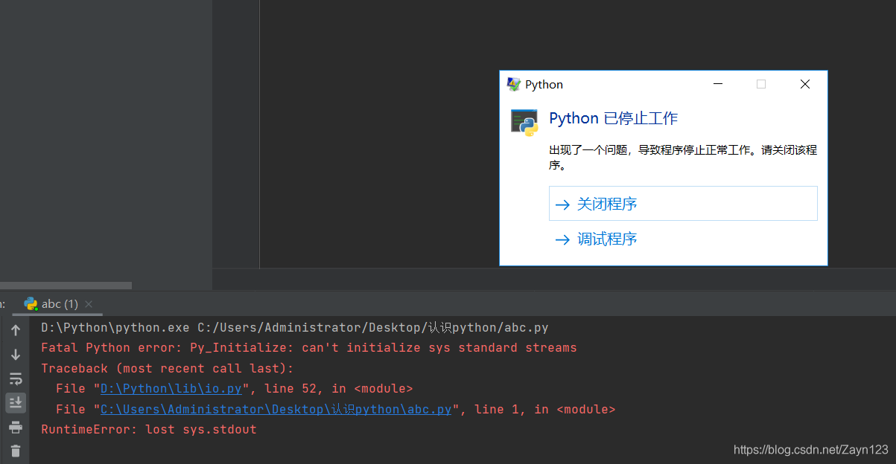Click the 'RuntimeError: lost sys.stdout' line
896x464 pixels.
click(x=149, y=430)
